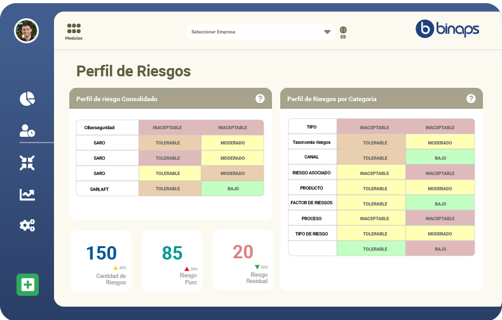Select the Riesgo Residual 20 card
Viewport: 502px width, 320px height.
[243, 260]
